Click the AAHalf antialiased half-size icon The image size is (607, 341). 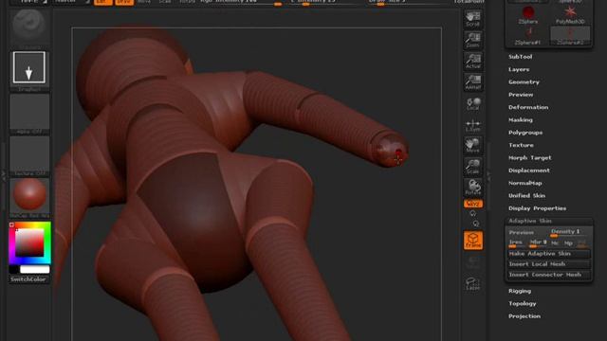[x=472, y=82]
